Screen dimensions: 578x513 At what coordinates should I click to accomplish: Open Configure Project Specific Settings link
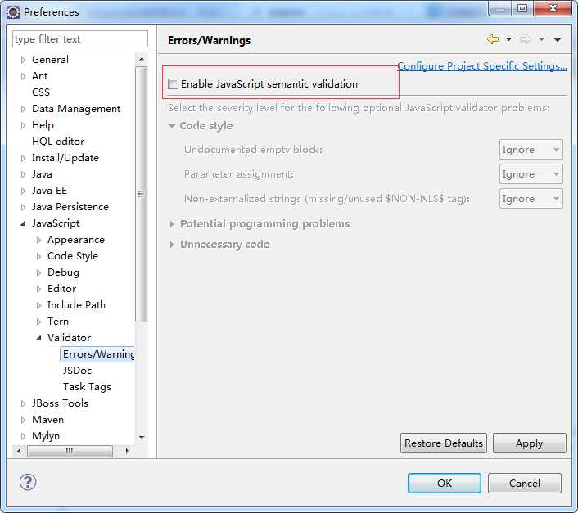[x=482, y=66]
